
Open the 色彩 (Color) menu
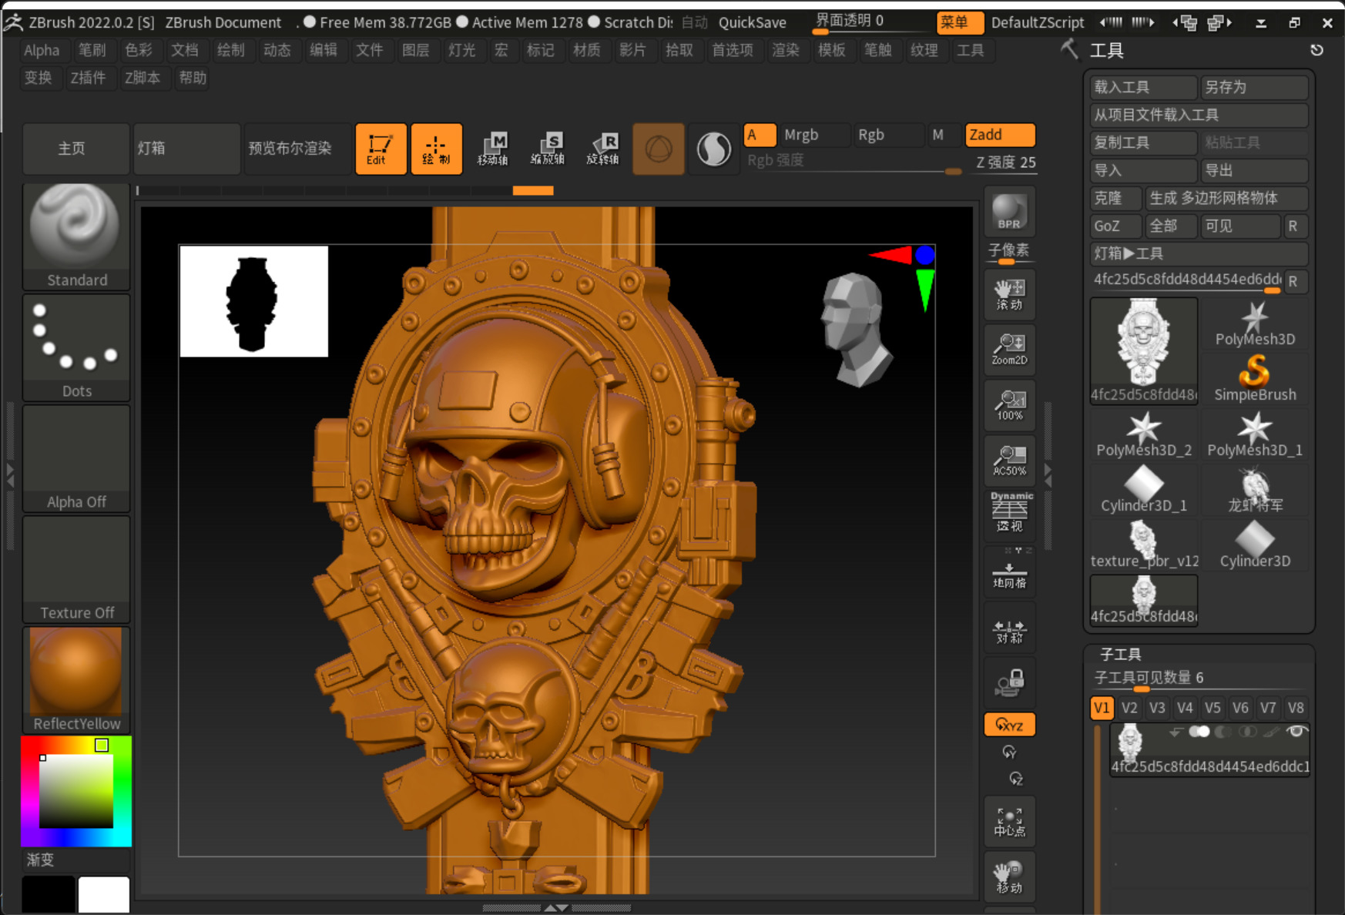point(139,50)
